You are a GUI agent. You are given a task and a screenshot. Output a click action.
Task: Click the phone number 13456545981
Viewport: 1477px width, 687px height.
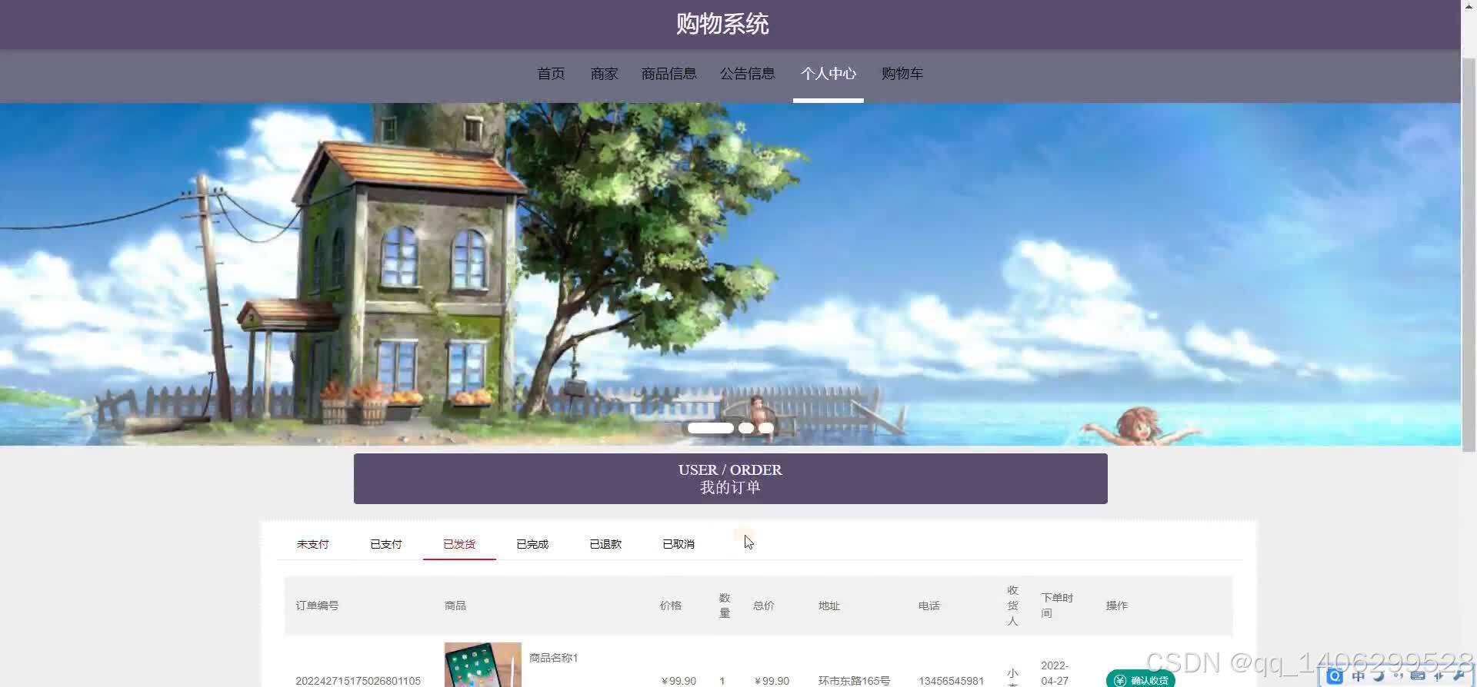951,681
